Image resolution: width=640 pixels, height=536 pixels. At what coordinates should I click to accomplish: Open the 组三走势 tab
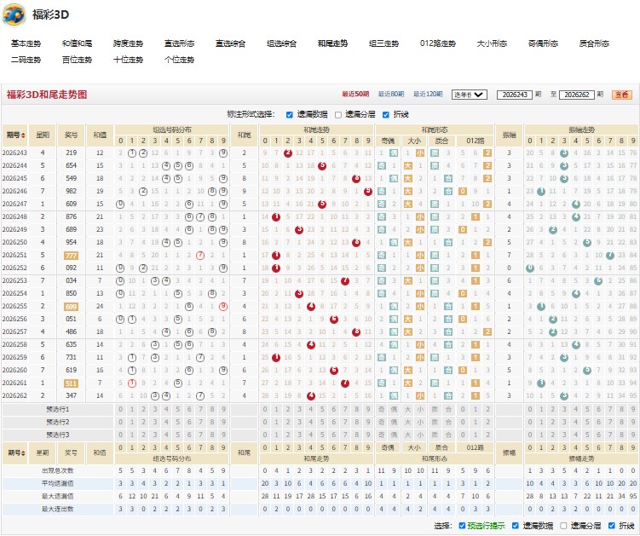[x=383, y=43]
